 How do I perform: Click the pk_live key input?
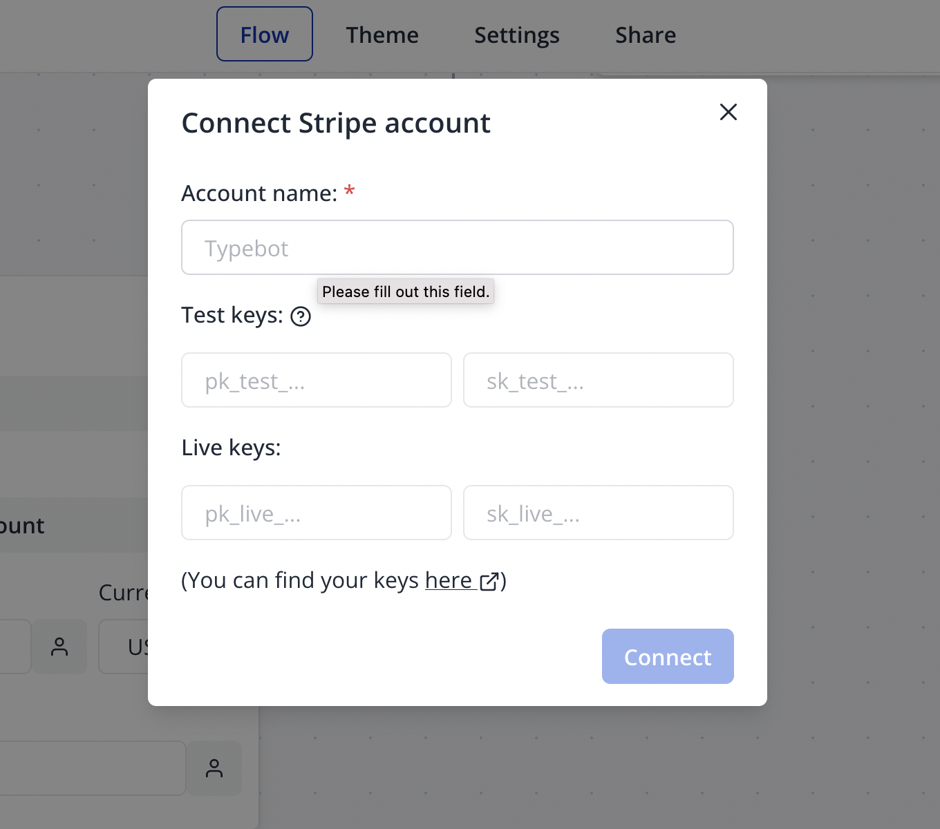tap(316, 513)
